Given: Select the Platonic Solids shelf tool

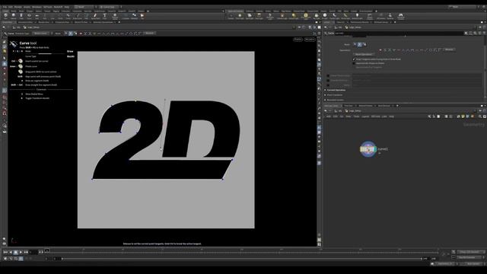Looking at the screenshot, I should (115, 16).
